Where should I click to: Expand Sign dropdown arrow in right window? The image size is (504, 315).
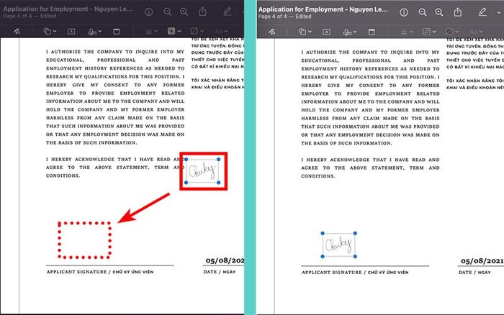point(355,32)
